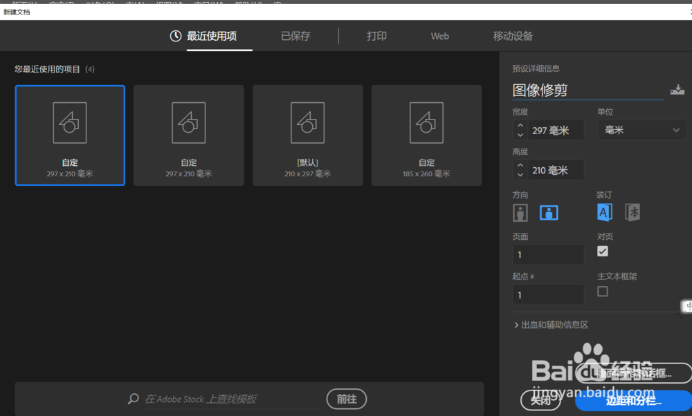Screen dimensions: 692x416
Task: Click the magnifier search icon
Action: coord(133,399)
